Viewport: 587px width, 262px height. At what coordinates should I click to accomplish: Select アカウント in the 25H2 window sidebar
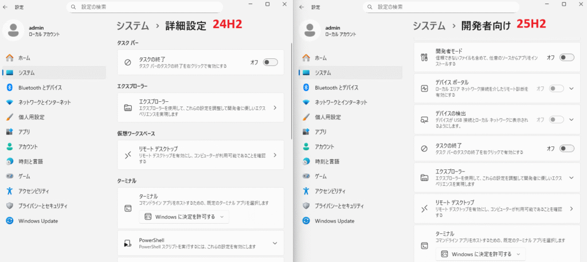coord(324,146)
